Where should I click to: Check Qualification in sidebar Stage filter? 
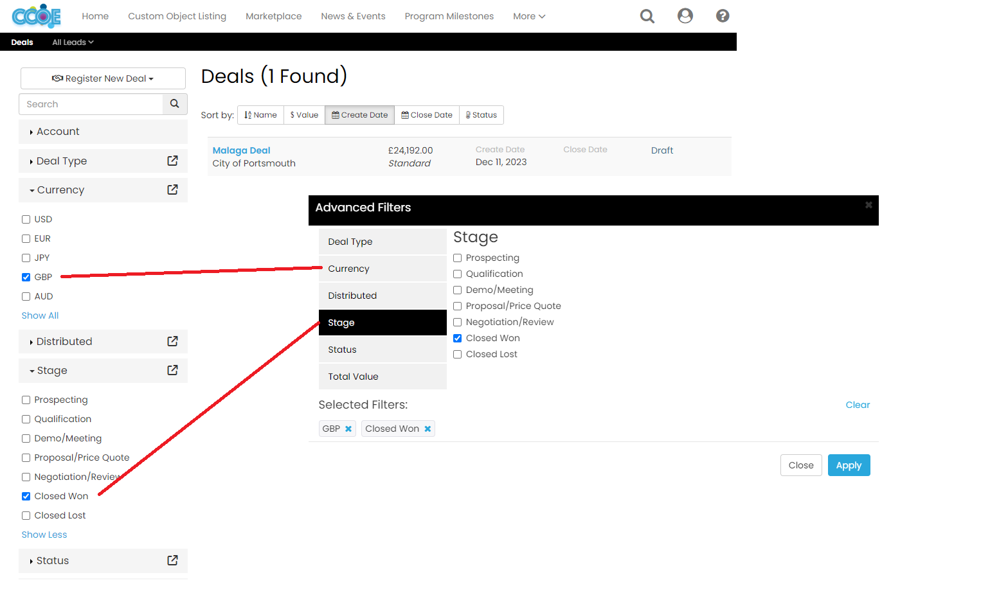[26, 419]
